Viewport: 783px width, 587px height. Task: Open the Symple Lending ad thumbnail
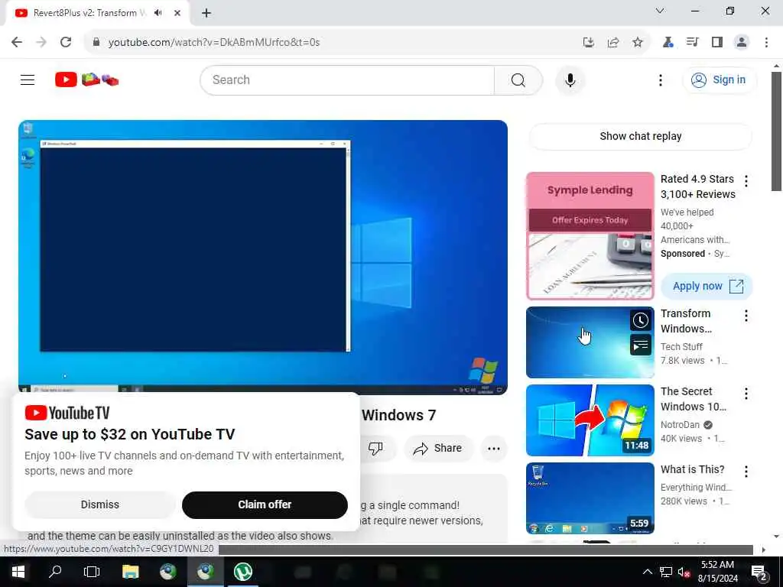(x=590, y=235)
